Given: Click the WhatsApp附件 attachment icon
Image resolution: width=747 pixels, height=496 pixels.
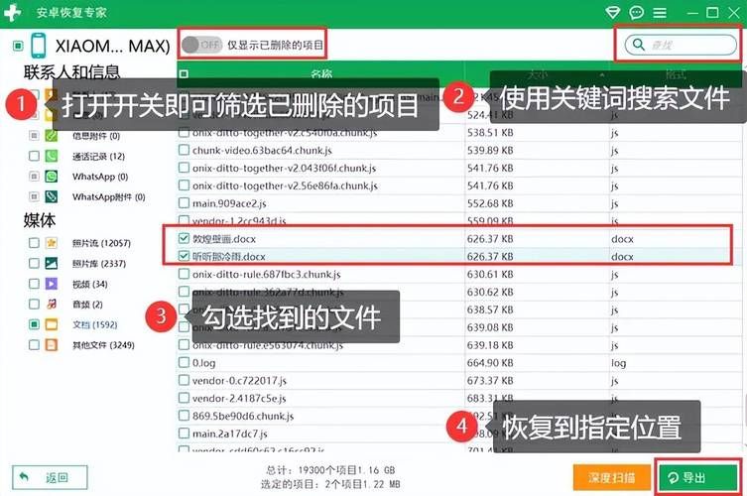Looking at the screenshot, I should coord(51,196).
